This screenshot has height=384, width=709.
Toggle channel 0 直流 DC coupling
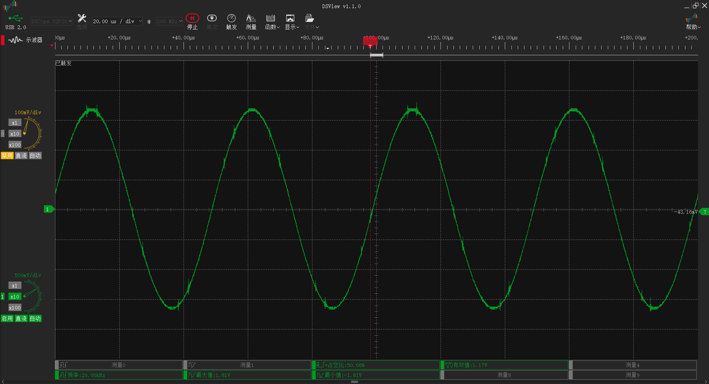[21, 156]
